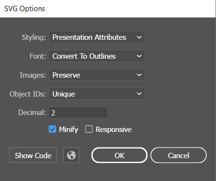Confirm SVG options with OK
Viewport: 216px width, 181px height.
(119, 155)
